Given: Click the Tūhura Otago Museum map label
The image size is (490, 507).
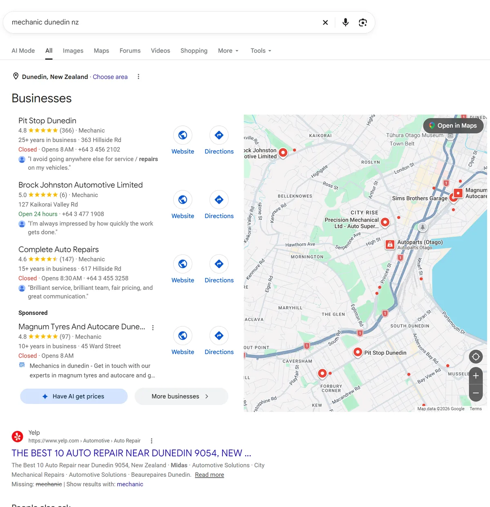Looking at the screenshot, I should (415, 135).
